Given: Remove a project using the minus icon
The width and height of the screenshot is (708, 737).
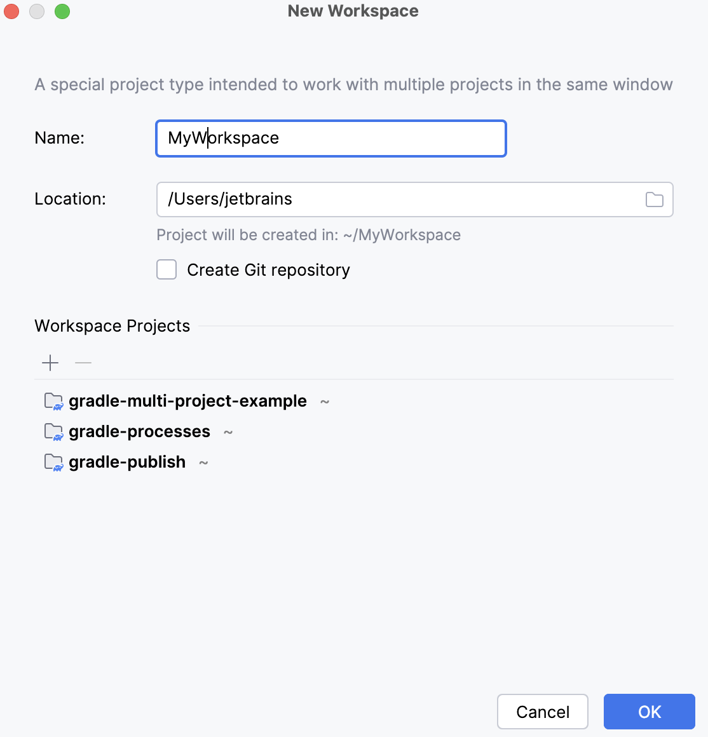Looking at the screenshot, I should (83, 362).
